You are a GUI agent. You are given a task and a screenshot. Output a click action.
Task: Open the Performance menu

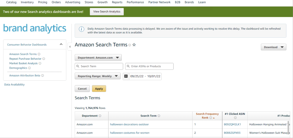(135, 2)
